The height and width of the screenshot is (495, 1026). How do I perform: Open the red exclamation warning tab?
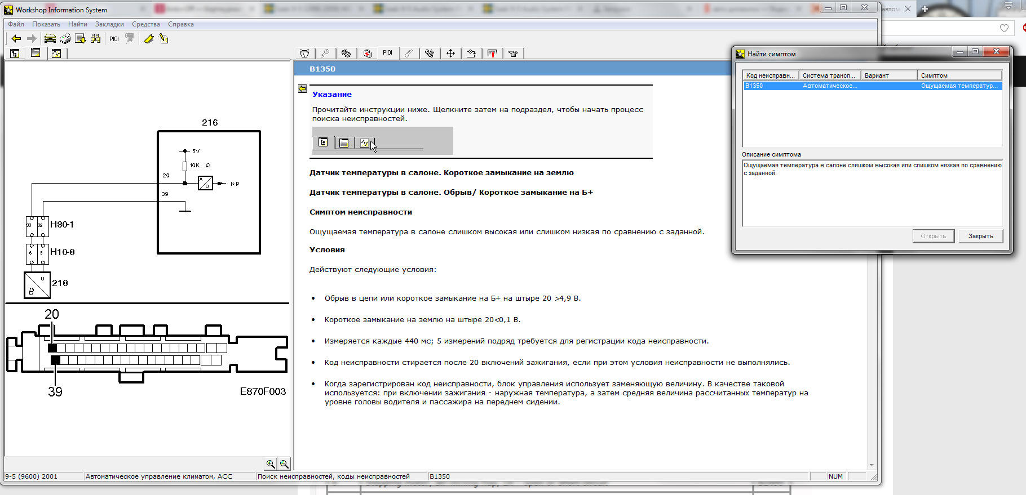(x=492, y=53)
